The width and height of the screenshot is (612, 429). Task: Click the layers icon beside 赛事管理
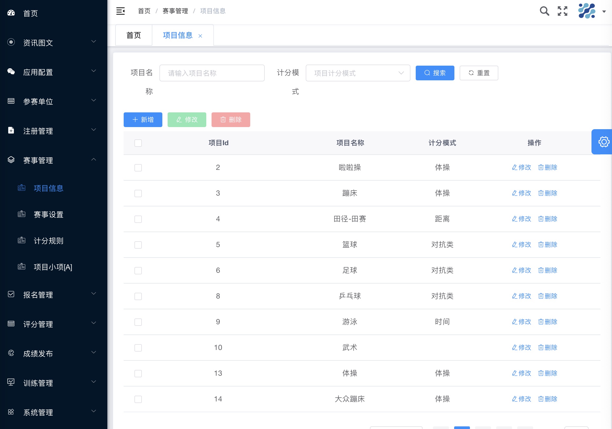pyautogui.click(x=11, y=160)
